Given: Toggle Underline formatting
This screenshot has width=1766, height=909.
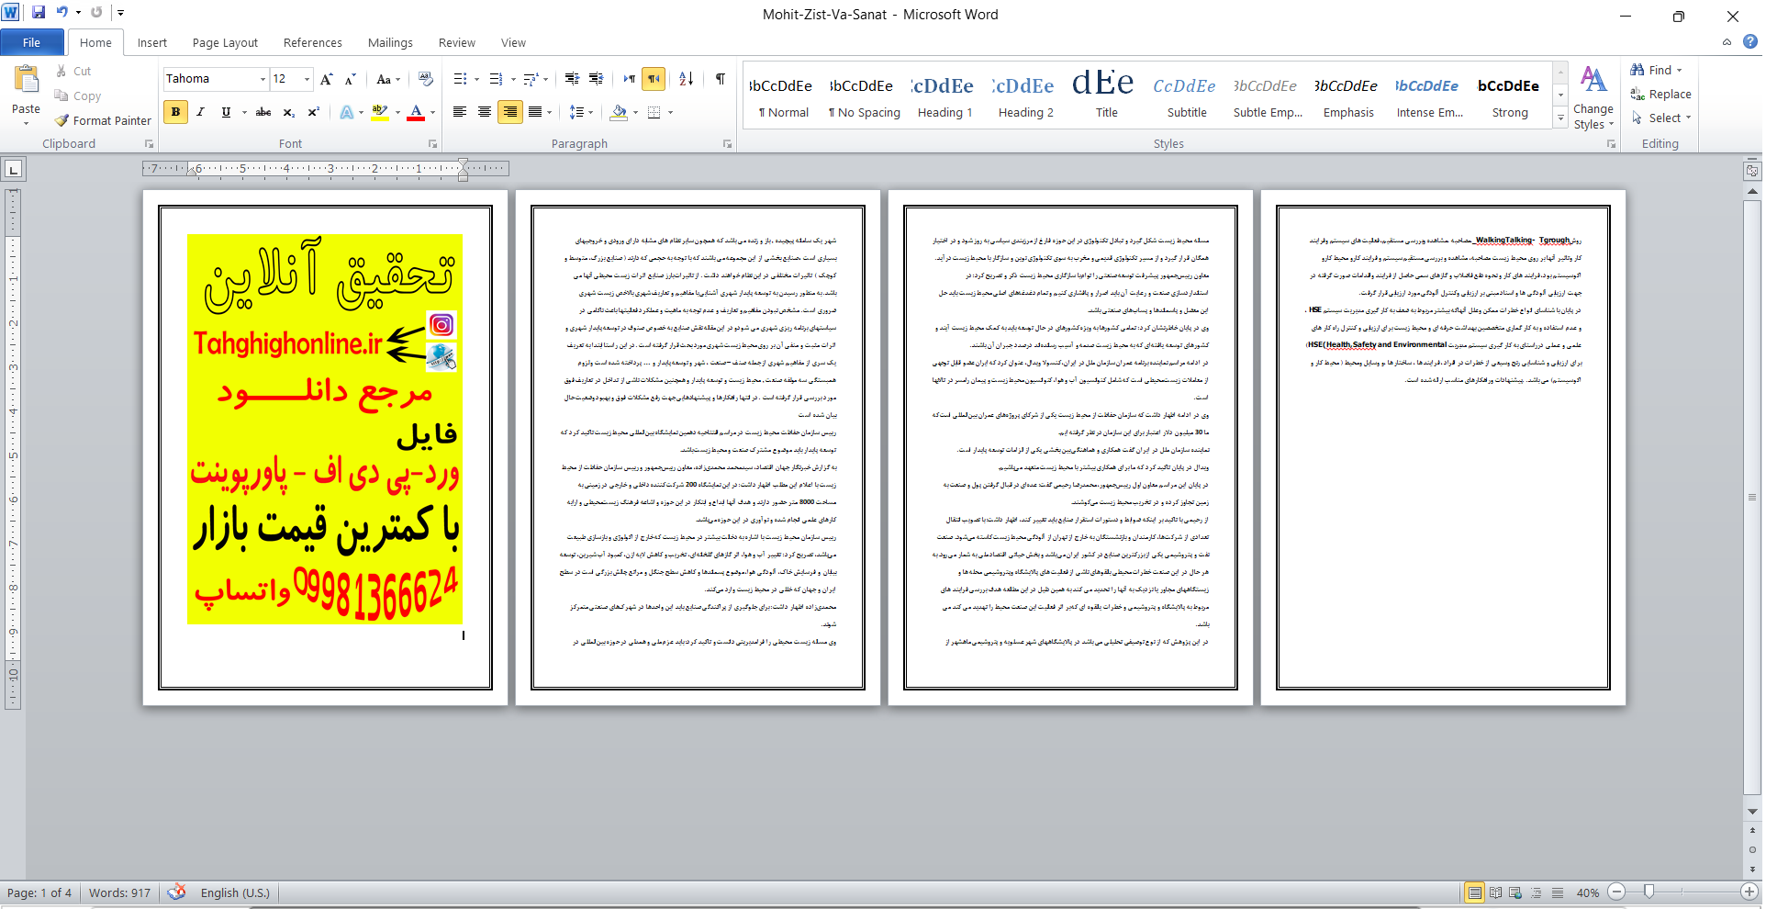Looking at the screenshot, I should (226, 112).
